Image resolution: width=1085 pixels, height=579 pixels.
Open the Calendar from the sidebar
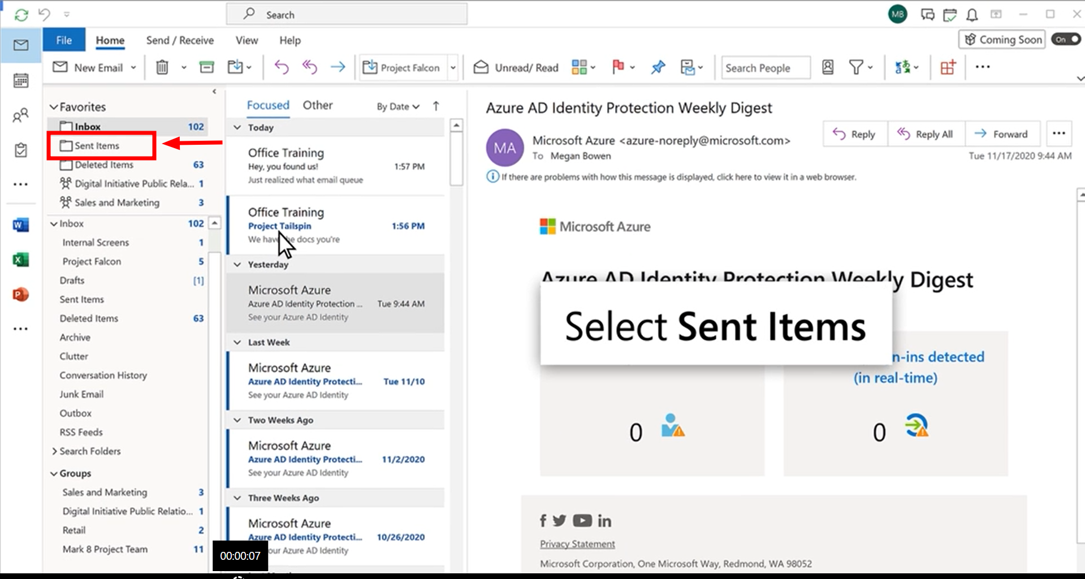pyautogui.click(x=21, y=81)
